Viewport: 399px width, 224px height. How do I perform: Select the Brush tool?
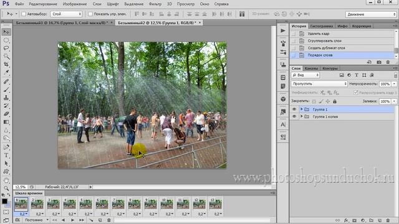tap(6, 90)
